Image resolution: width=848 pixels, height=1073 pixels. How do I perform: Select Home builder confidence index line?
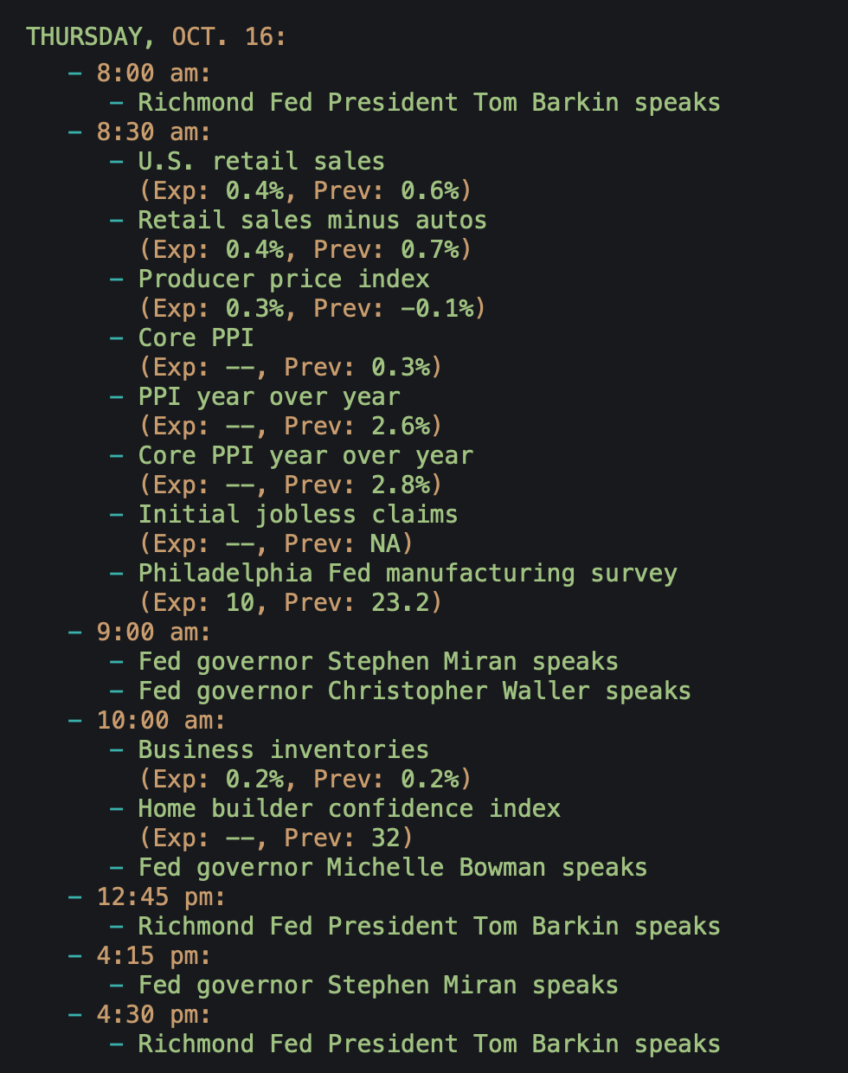coord(349,809)
